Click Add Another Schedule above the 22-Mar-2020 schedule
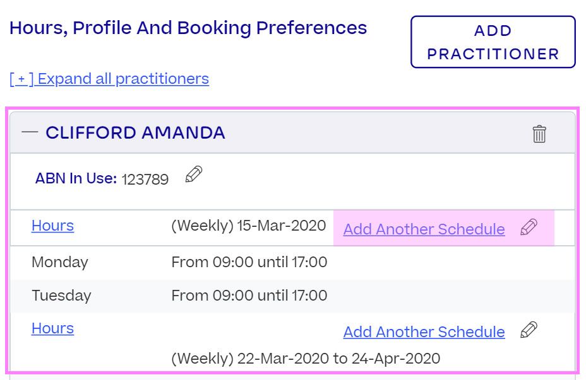The height and width of the screenshot is (380, 586). tap(424, 331)
